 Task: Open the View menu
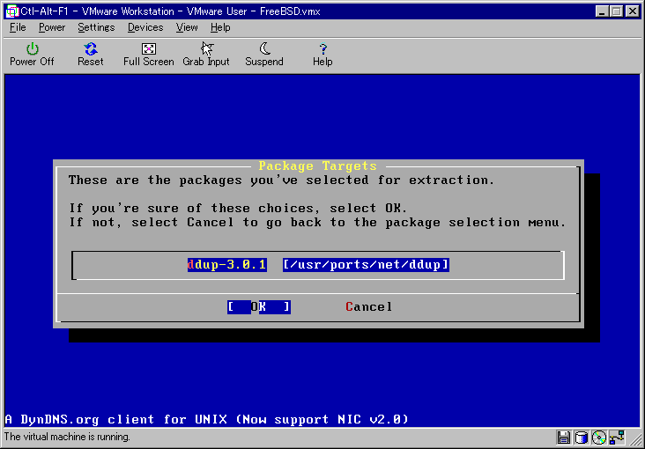(187, 27)
